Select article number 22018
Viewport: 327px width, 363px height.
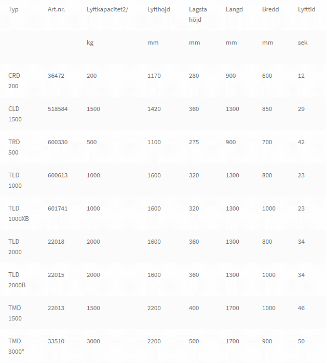click(x=56, y=242)
